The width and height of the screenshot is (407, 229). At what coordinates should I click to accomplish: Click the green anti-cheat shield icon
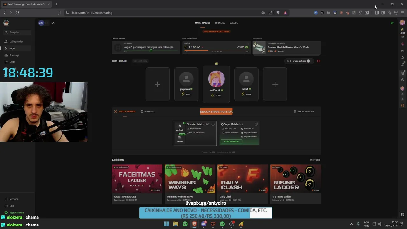(x=392, y=23)
